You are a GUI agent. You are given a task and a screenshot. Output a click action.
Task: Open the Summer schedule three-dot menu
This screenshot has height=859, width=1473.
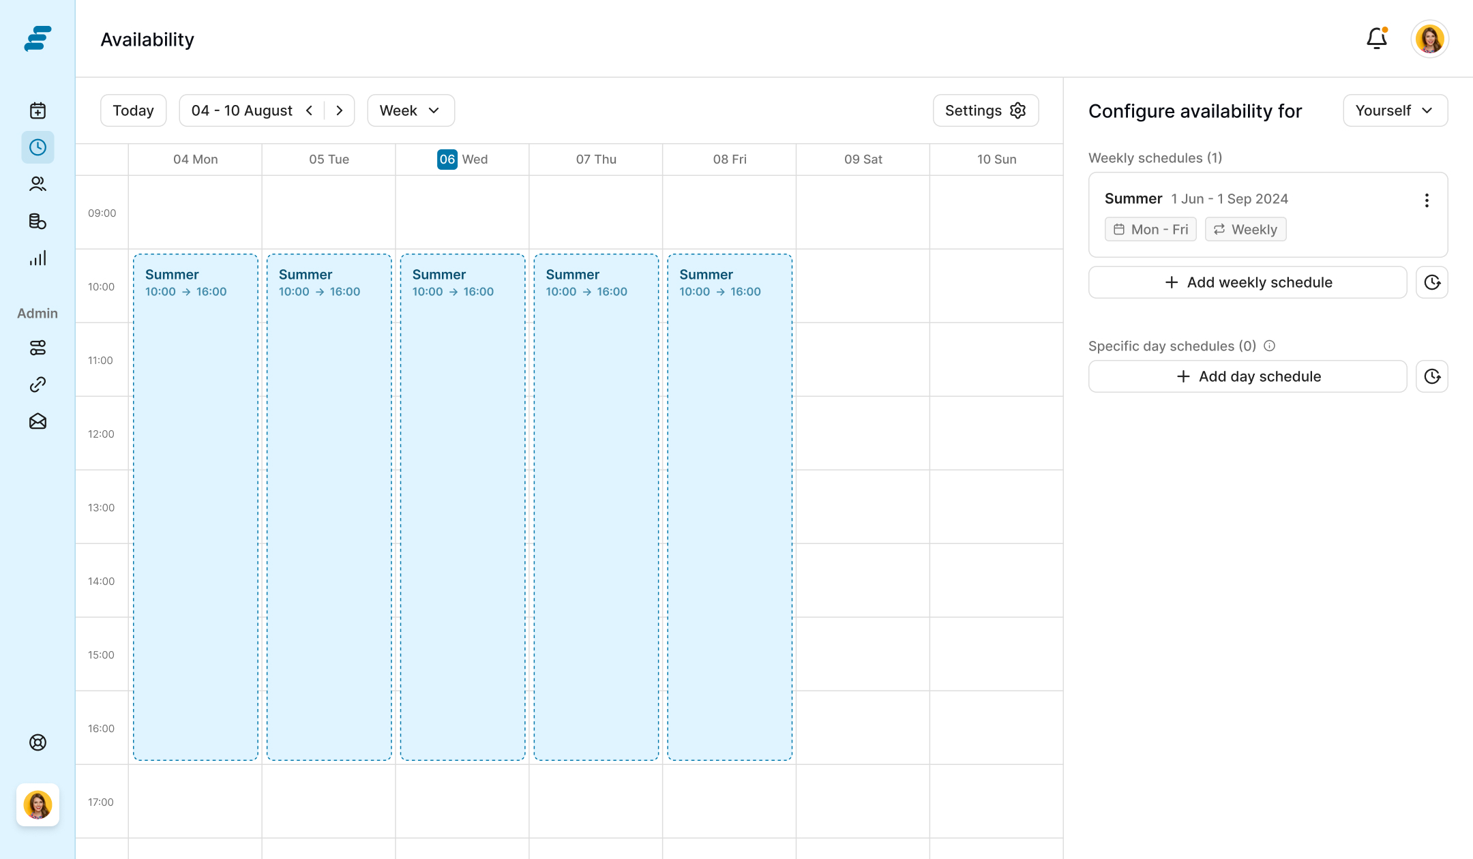pos(1427,200)
